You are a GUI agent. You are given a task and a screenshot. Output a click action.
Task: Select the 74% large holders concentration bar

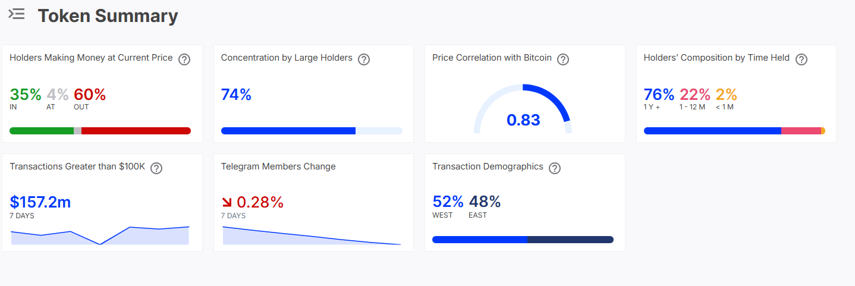[x=312, y=131]
